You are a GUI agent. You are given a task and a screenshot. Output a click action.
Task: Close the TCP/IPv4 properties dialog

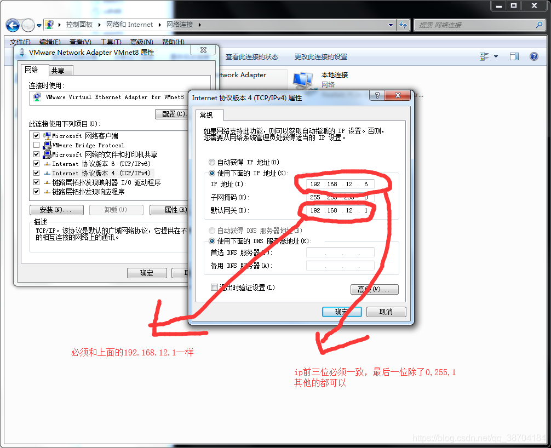click(398, 95)
